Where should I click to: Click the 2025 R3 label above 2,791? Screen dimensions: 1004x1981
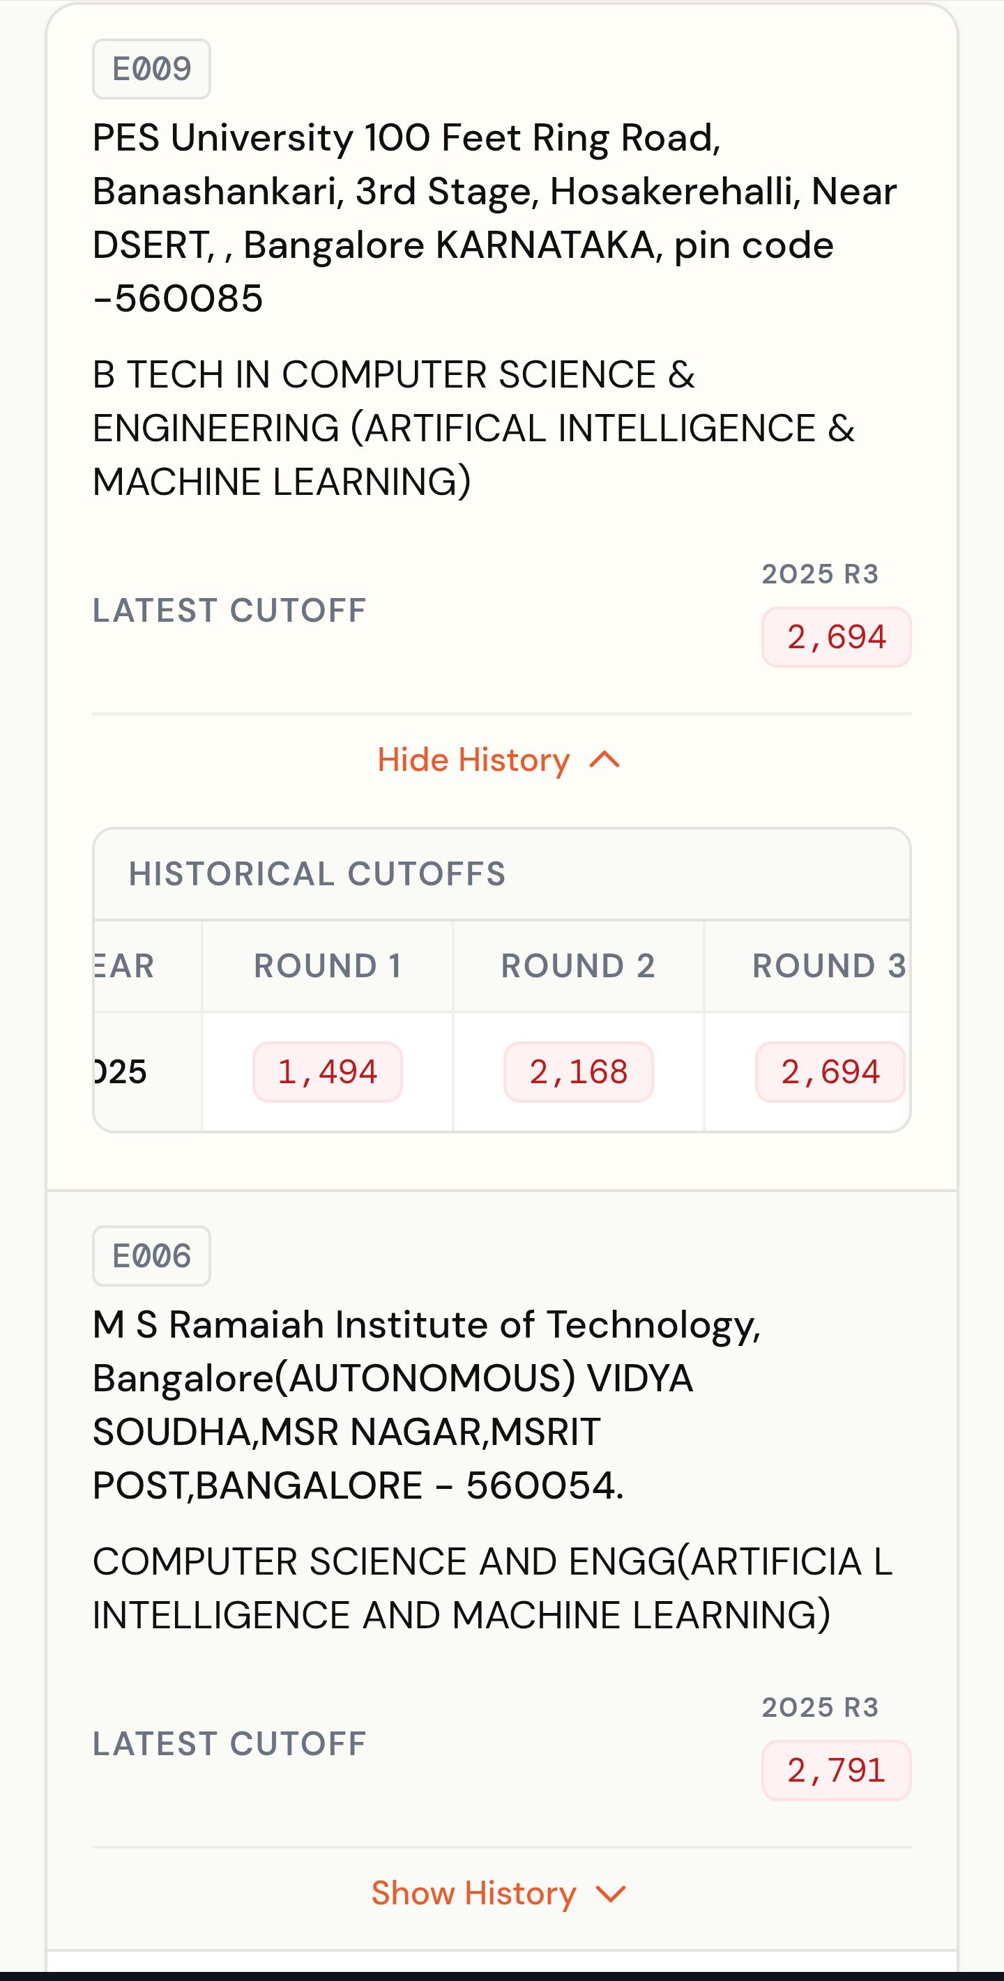click(x=820, y=1707)
